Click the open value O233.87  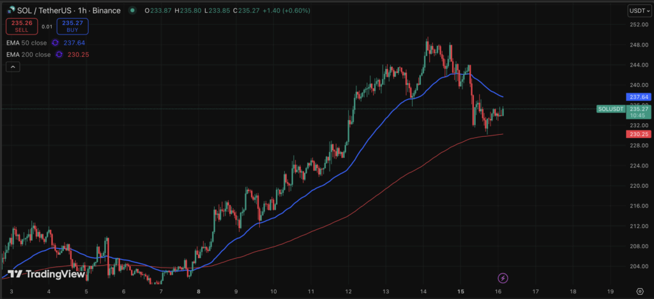click(158, 10)
